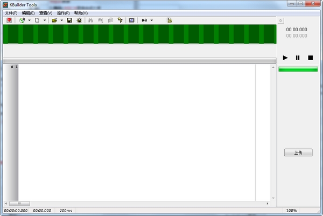Create a new blank document
323x216 pixels.
pos(37,20)
